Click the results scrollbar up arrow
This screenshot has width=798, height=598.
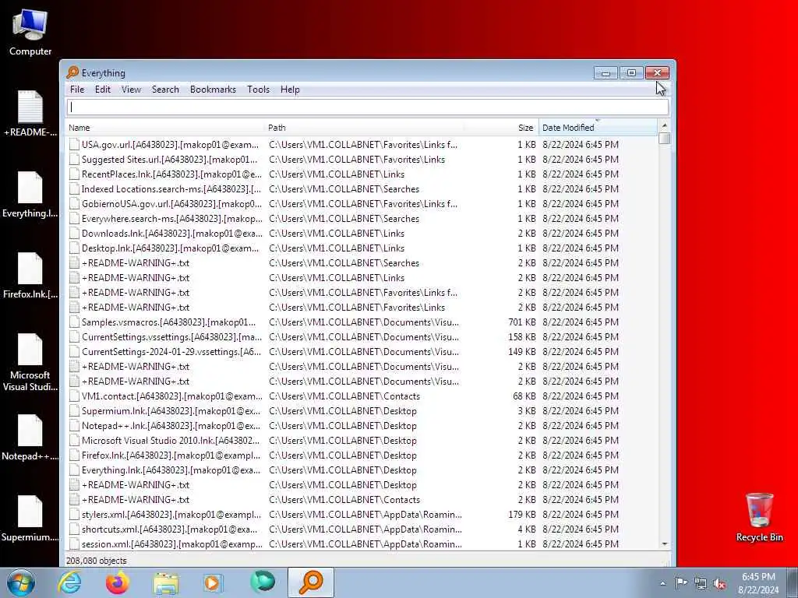pyautogui.click(x=664, y=125)
